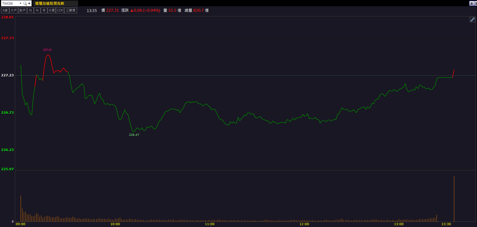This screenshot has width=477, height=227.
Task: Click the 櫃檯加權股價指數 title label
Action: click(50, 3)
